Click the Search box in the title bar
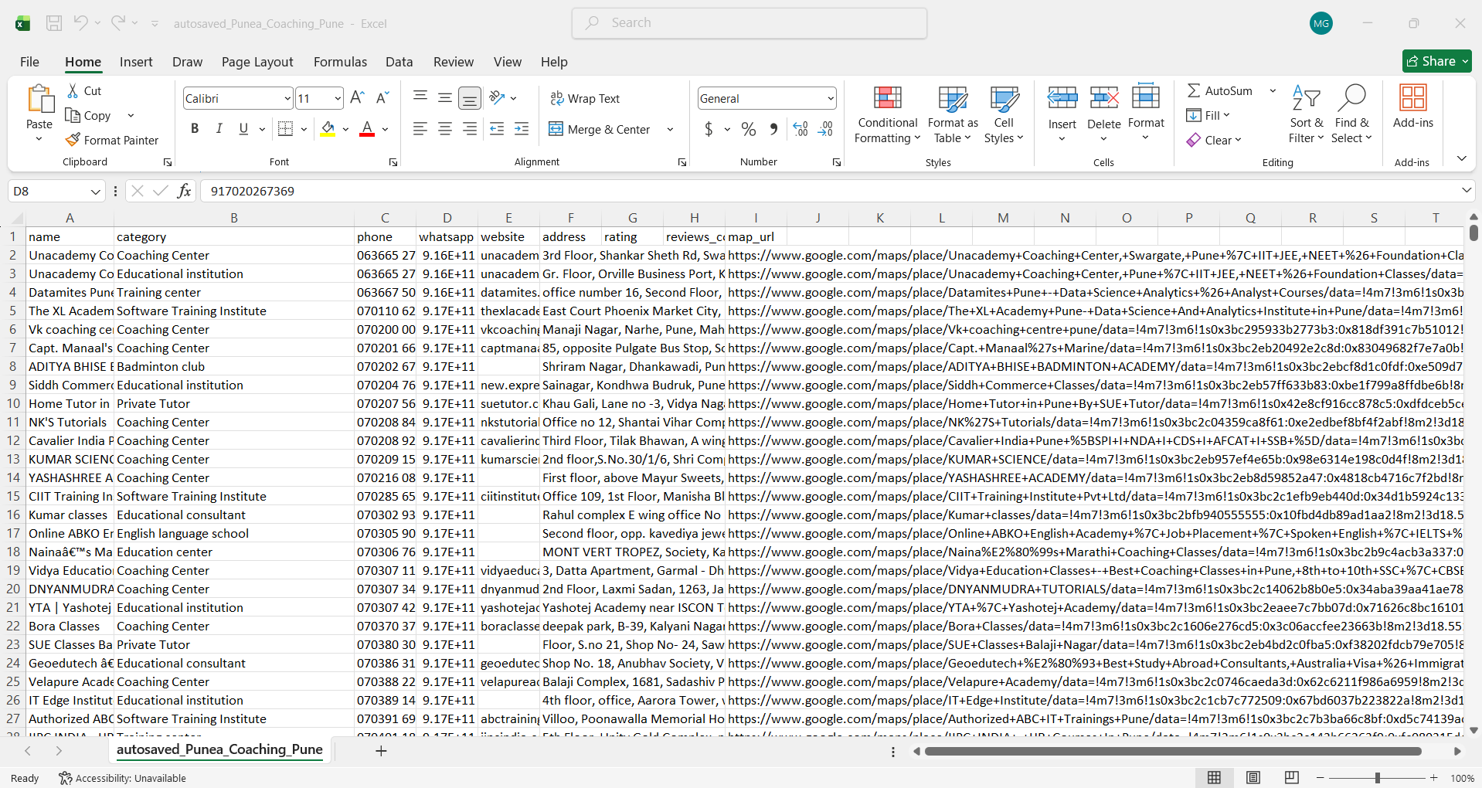 (749, 23)
